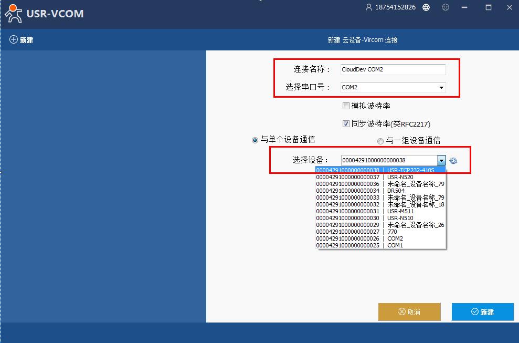Select the 与一组设备通信 radio button
Viewport: 519px width, 343px height.
tap(380, 141)
